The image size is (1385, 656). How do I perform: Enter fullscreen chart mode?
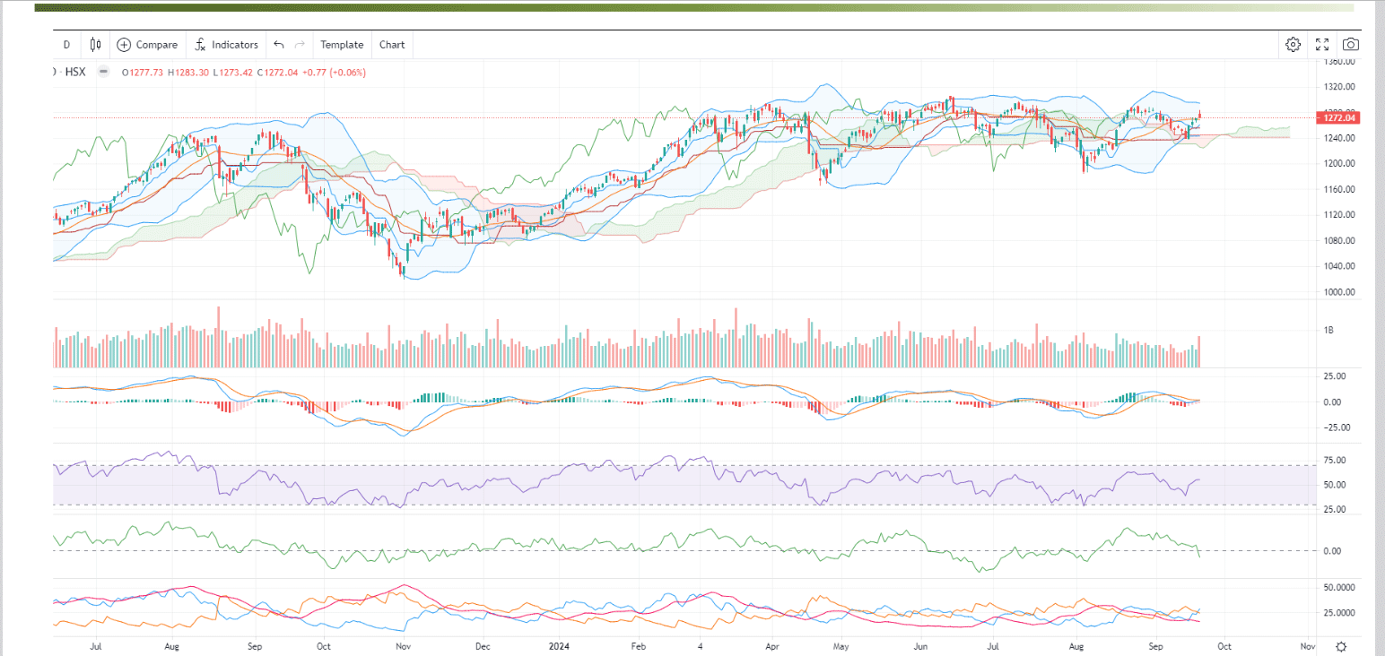pyautogui.click(x=1322, y=45)
